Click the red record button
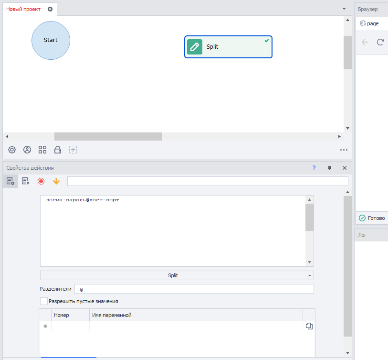Image resolution: width=388 pixels, height=360 pixels. (x=41, y=181)
